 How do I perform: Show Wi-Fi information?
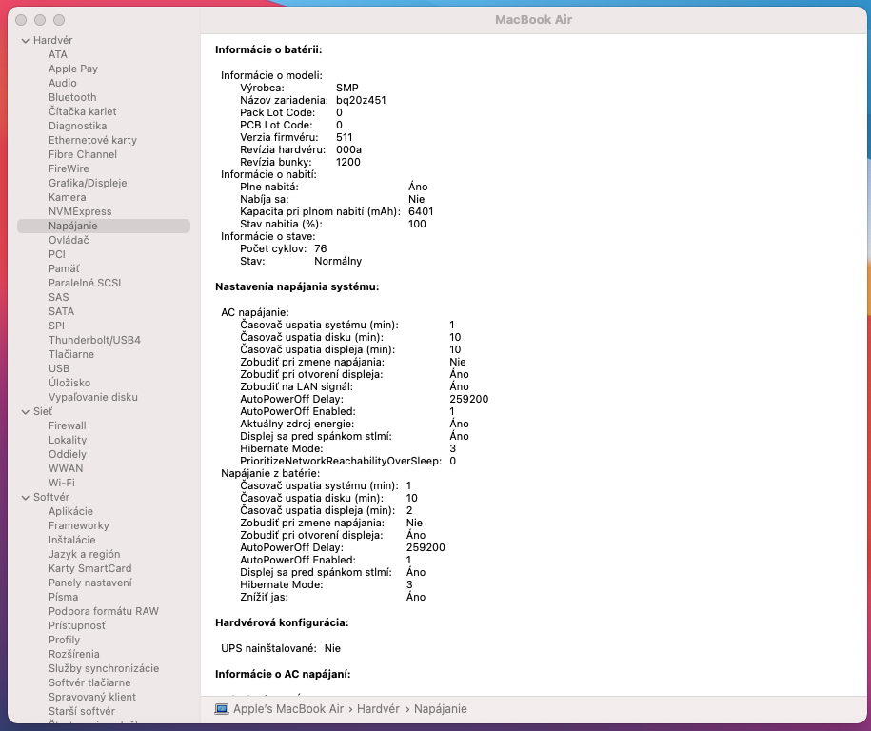(62, 483)
